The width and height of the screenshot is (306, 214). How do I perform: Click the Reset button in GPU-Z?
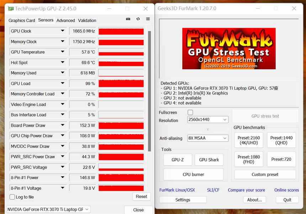coord(142,197)
